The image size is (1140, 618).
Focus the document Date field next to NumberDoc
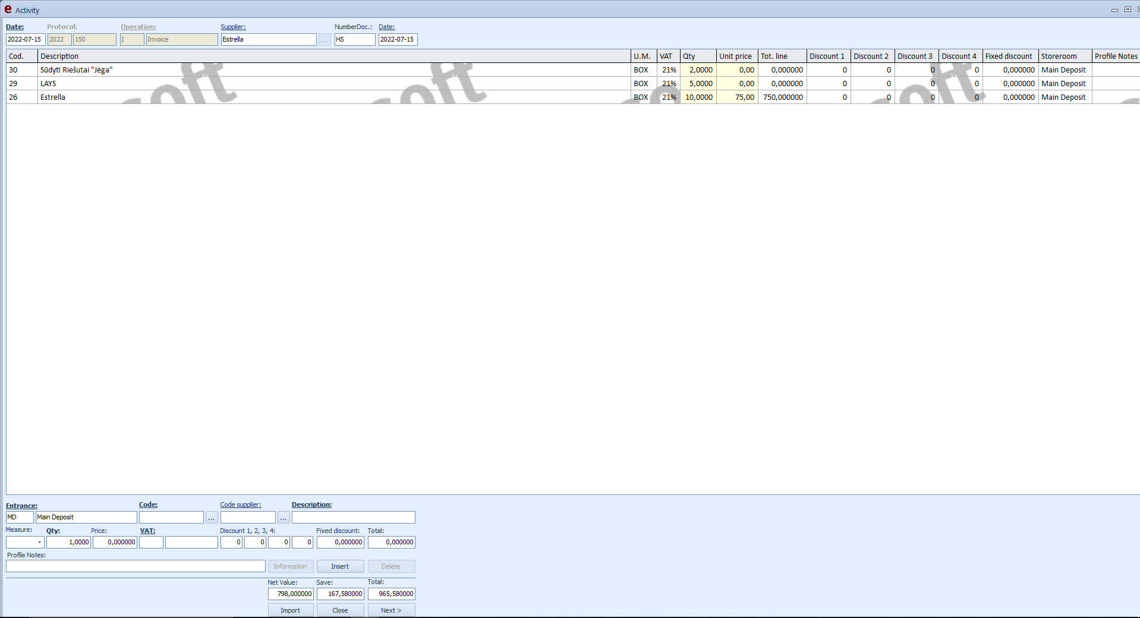[x=398, y=40]
